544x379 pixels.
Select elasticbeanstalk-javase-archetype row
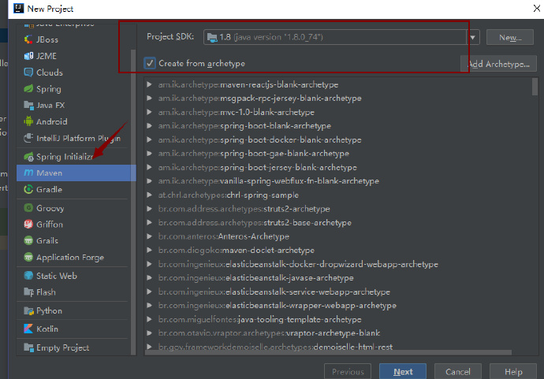tap(338, 277)
